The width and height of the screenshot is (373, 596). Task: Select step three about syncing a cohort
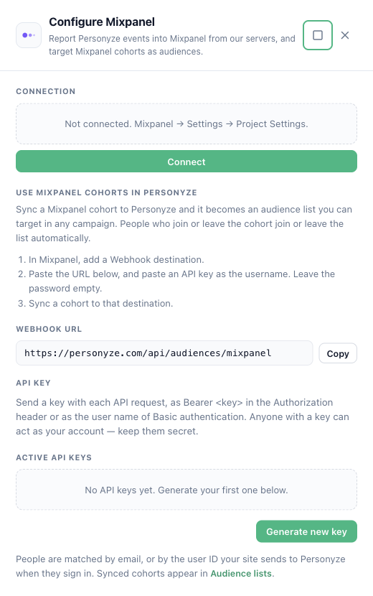click(95, 303)
